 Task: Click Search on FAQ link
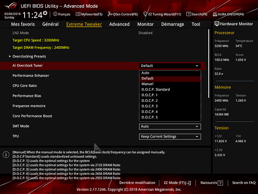(x=244, y=183)
